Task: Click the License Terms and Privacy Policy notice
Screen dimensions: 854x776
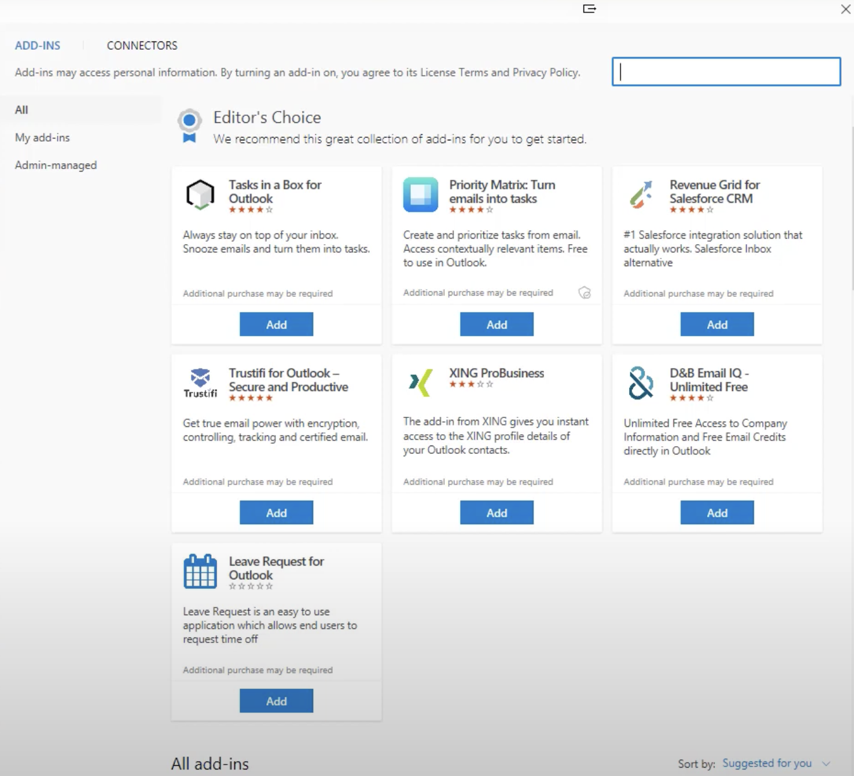Action: [297, 73]
